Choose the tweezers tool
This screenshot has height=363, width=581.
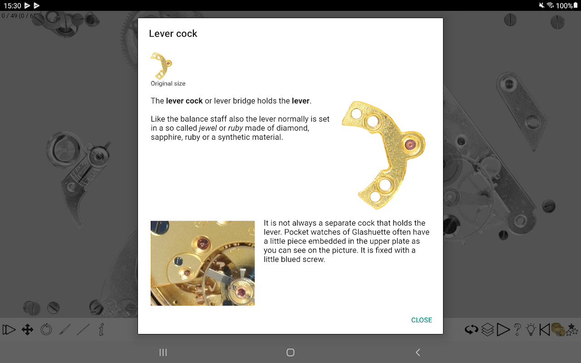(65, 329)
